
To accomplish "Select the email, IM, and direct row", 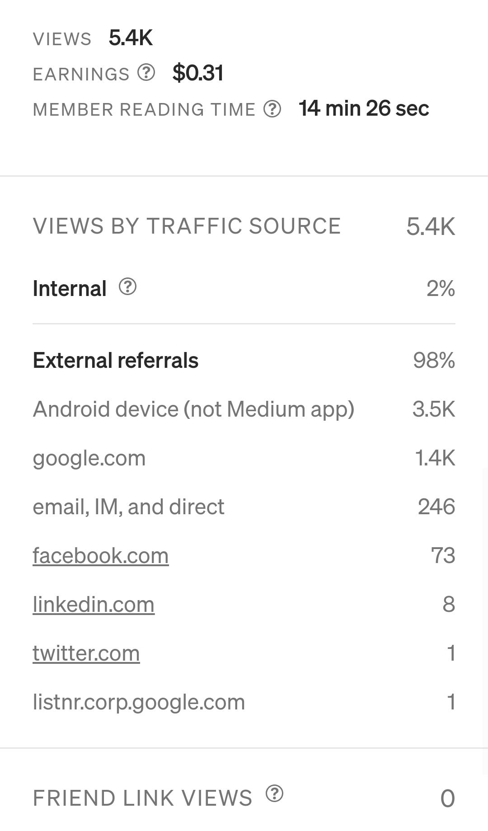I will click(x=128, y=507).
